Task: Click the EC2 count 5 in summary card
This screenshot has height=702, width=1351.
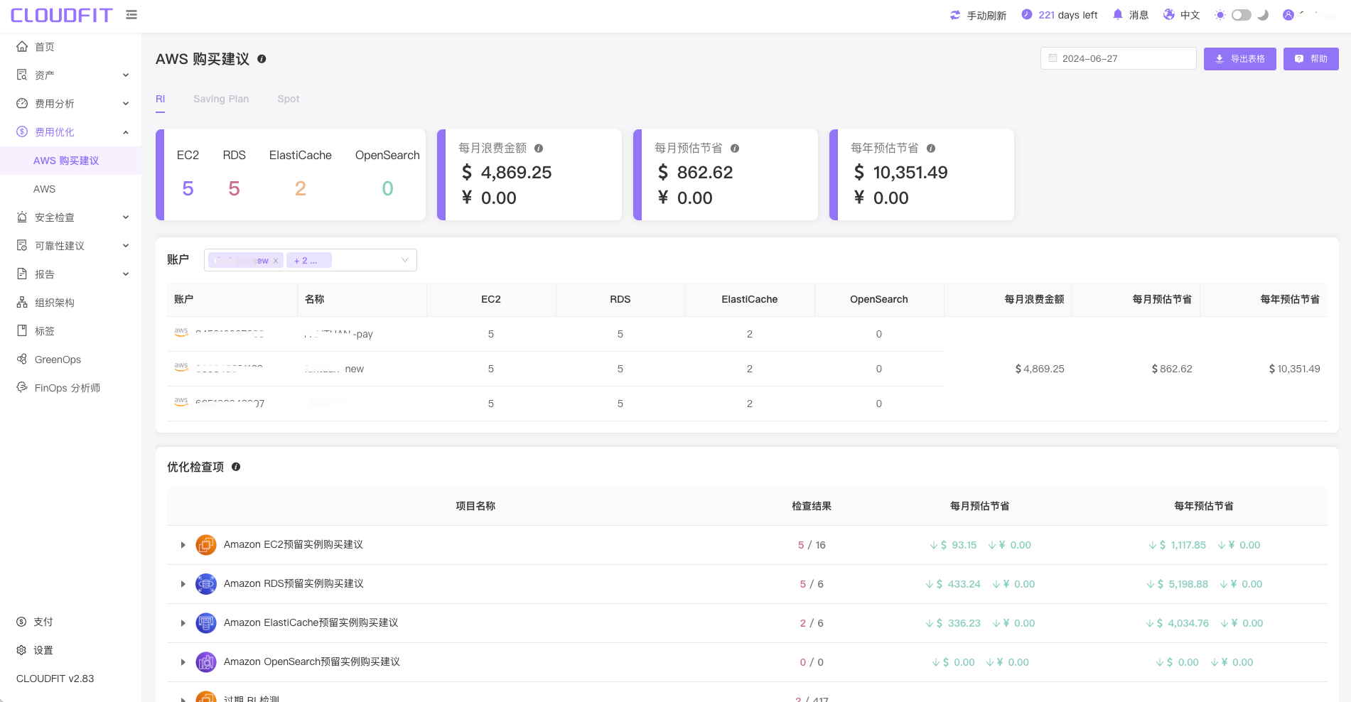Action: coord(188,188)
